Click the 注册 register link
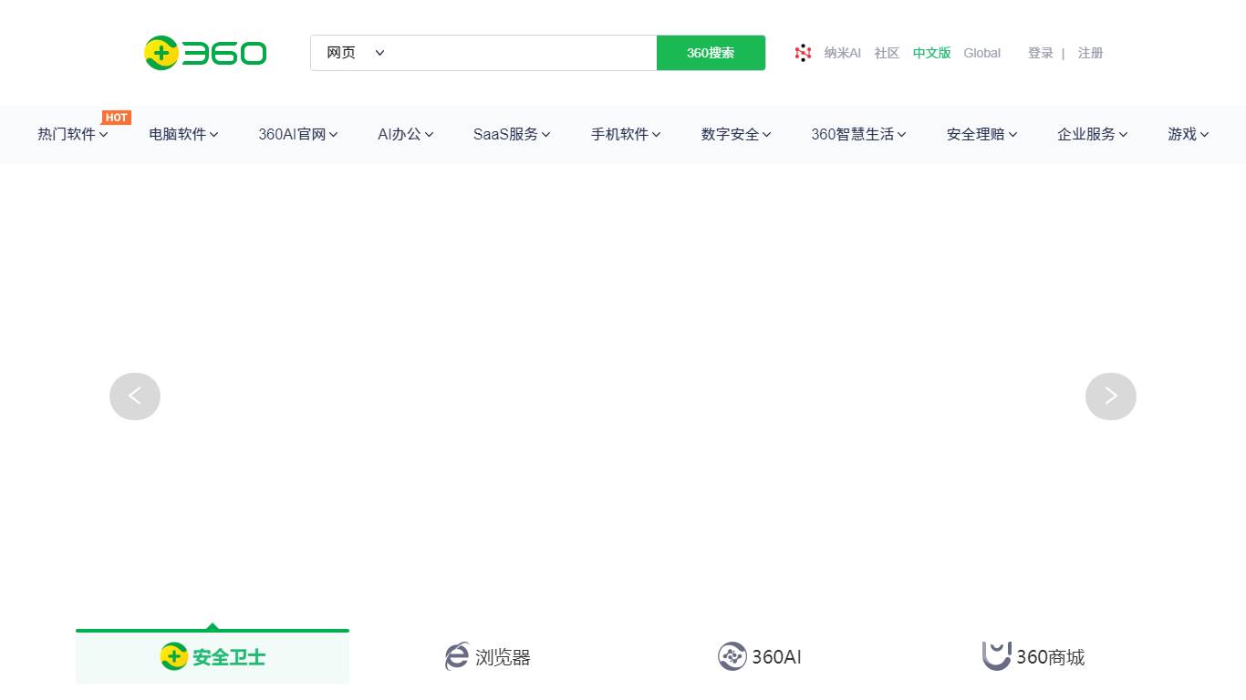 (x=1090, y=53)
